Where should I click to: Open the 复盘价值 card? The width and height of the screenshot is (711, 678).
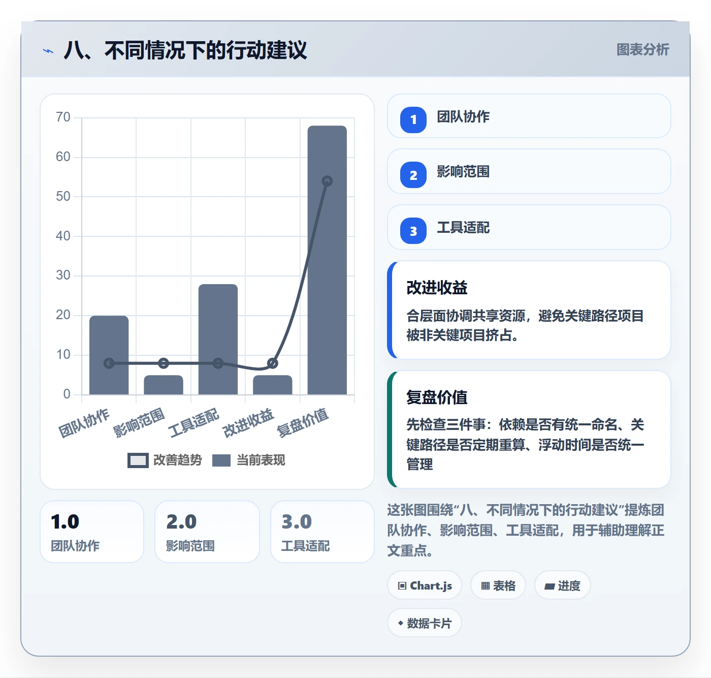tap(529, 429)
